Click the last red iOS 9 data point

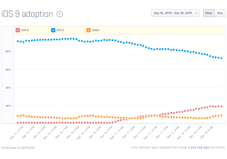point(221,106)
